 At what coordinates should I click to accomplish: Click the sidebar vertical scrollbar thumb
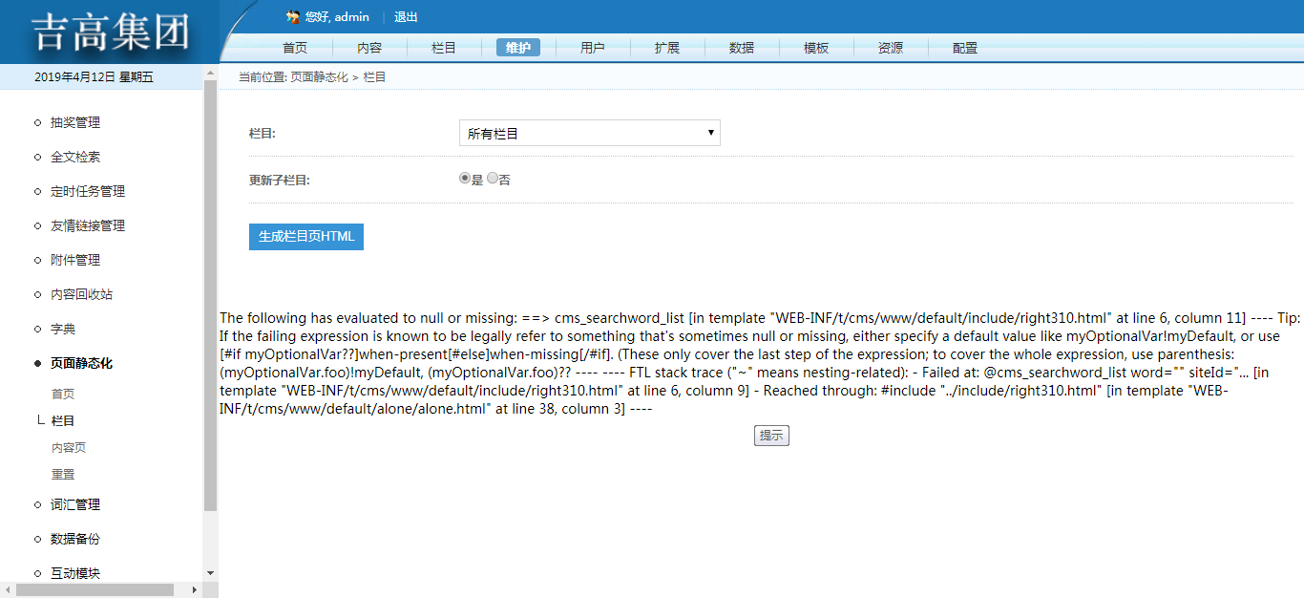click(211, 296)
